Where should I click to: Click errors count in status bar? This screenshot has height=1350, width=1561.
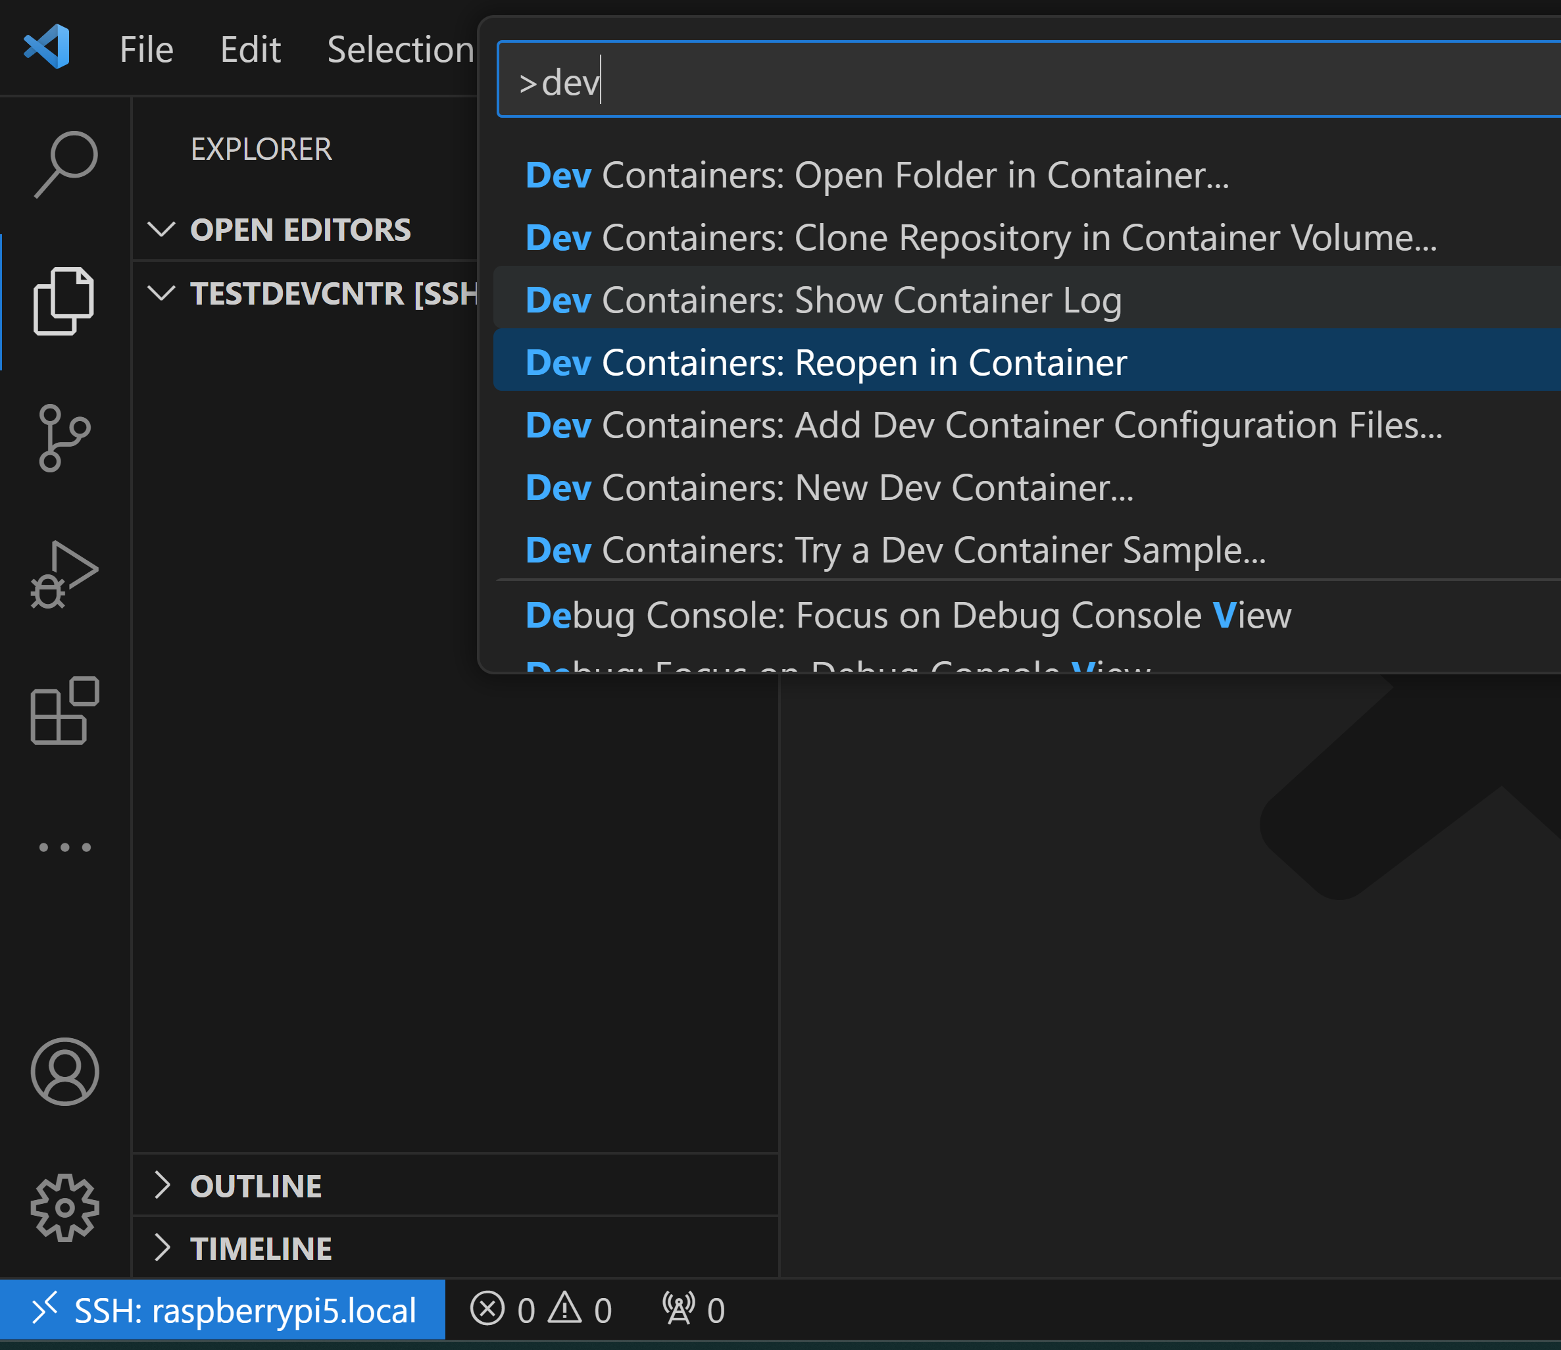[503, 1310]
